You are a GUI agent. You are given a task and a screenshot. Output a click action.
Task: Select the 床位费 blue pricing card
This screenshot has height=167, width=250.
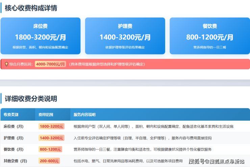coord(41,36)
